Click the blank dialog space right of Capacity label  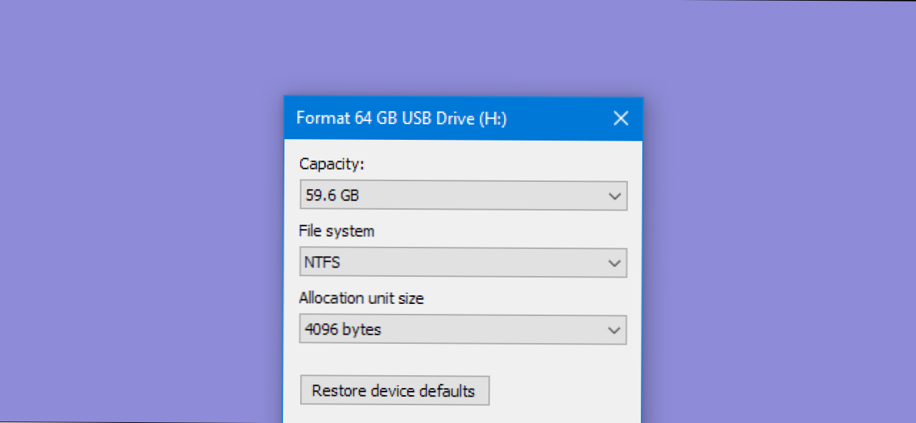point(499,164)
